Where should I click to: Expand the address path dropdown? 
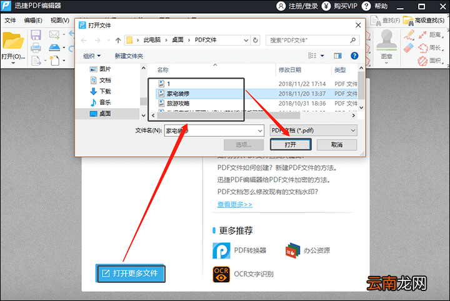pos(246,40)
